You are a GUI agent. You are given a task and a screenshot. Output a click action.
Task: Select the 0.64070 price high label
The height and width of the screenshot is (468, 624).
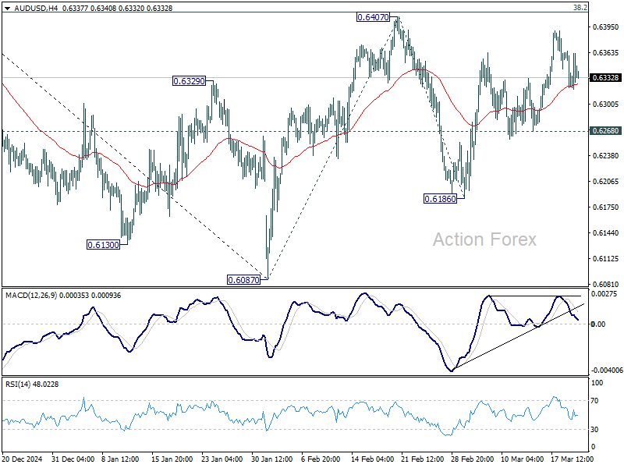tap(373, 17)
